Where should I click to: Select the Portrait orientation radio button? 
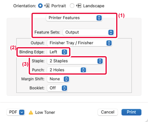point(40,6)
